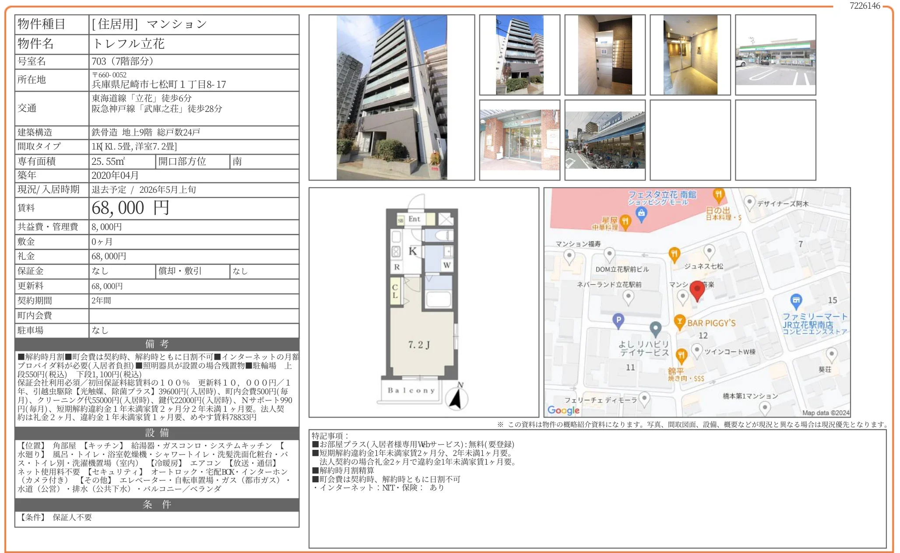Click the 錦平 restaurant fork icon
Viewport: 900px width, 553px height.
(x=681, y=355)
